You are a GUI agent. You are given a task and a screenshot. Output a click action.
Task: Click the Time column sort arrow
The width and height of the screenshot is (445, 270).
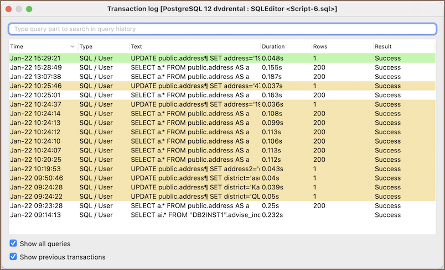coord(73,46)
